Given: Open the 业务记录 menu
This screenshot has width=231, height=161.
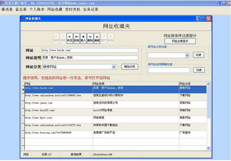Looking at the screenshot, I should [90, 10].
